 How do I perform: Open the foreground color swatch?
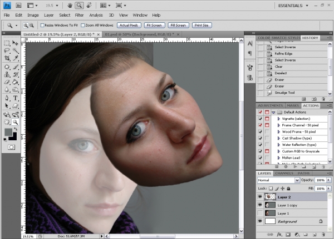tap(8, 131)
